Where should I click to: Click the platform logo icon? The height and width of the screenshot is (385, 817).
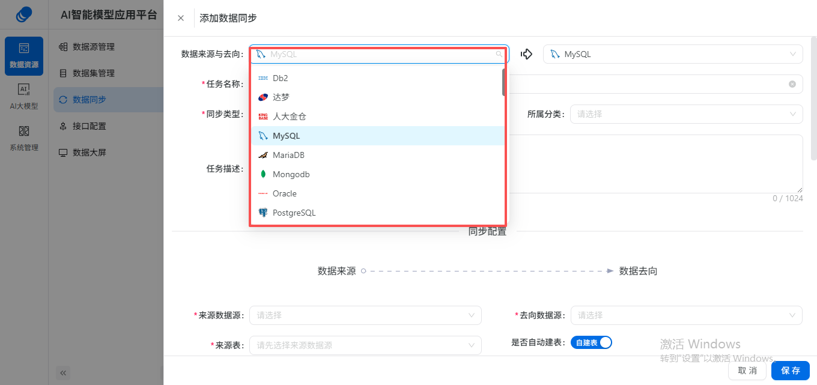point(24,14)
